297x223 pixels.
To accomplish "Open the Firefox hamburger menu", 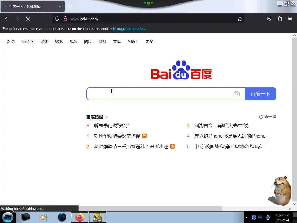I will click(x=290, y=19).
